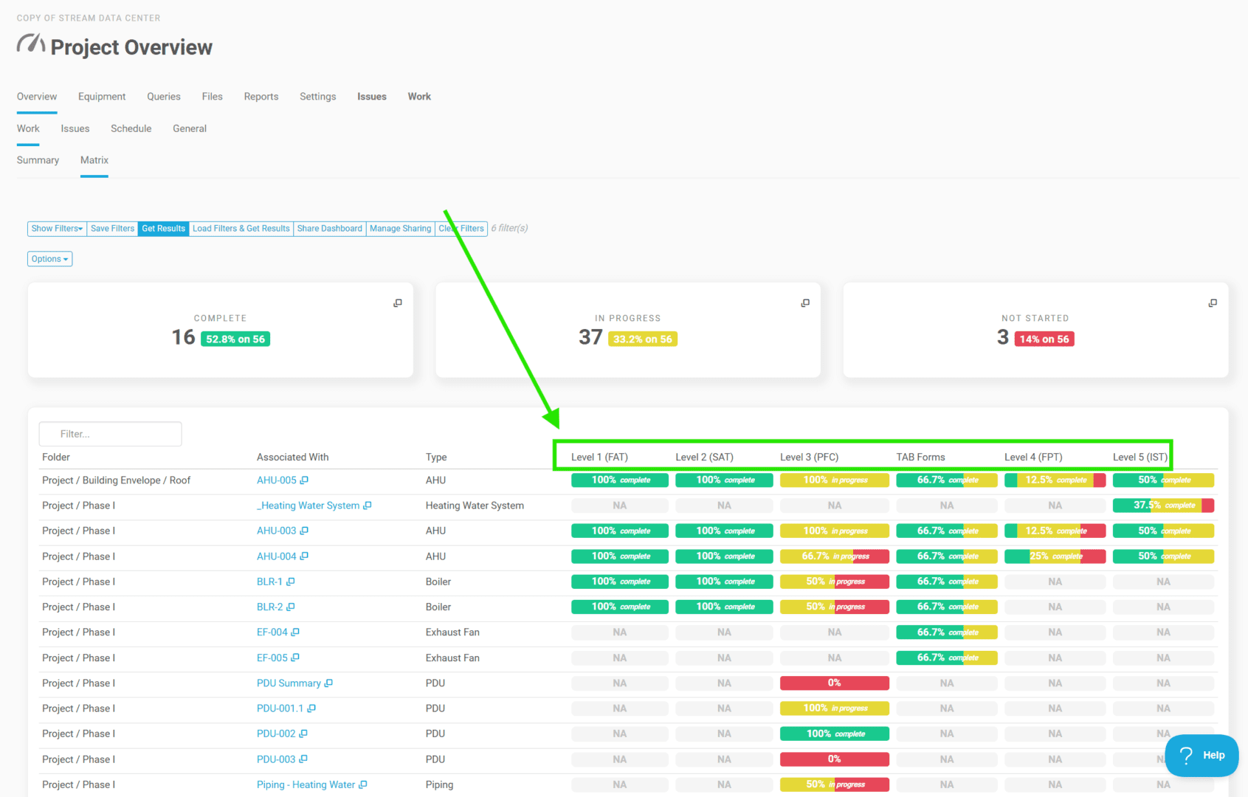
Task: Open the AHU-005 link
Action: click(277, 480)
